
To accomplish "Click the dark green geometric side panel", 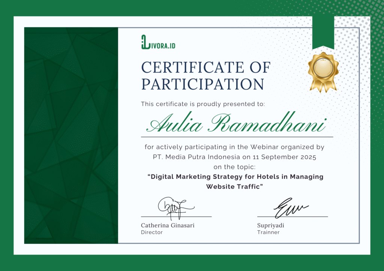I will tap(71, 135).
